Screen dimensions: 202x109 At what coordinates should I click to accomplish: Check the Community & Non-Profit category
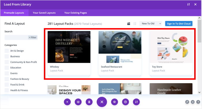[x=7, y=62]
